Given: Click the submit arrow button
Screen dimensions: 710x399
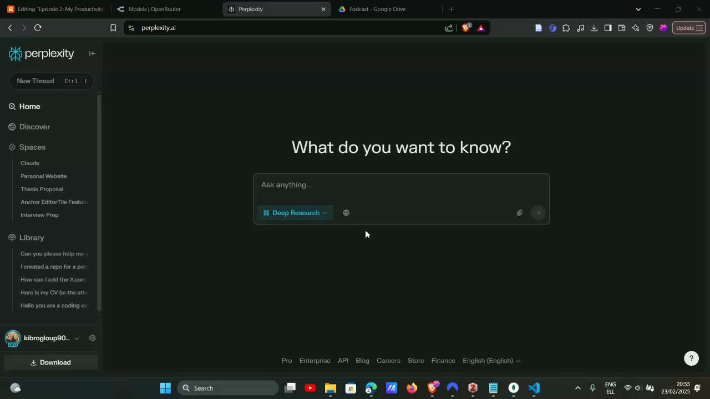Looking at the screenshot, I should (x=538, y=213).
